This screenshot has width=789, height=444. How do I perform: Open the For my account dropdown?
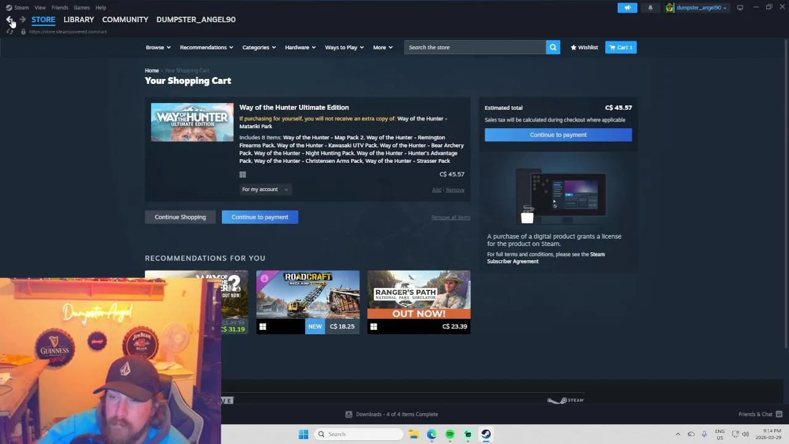(265, 189)
